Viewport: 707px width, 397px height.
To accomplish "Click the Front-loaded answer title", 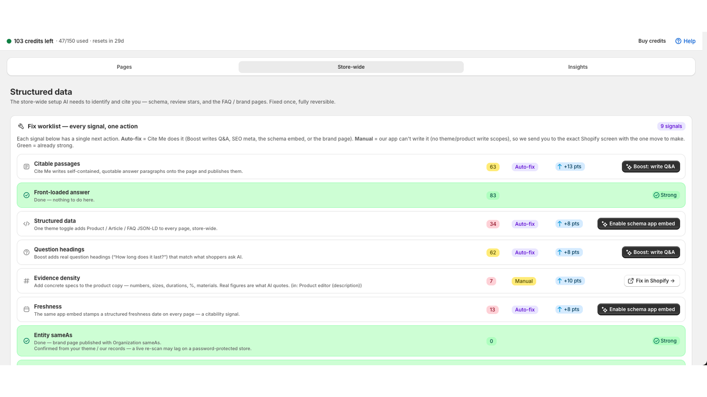I will [x=62, y=192].
